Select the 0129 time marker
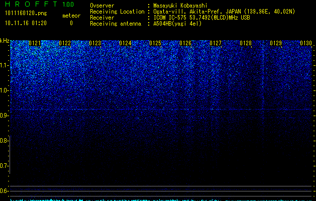This screenshot has width=316, height=201. (x=276, y=43)
